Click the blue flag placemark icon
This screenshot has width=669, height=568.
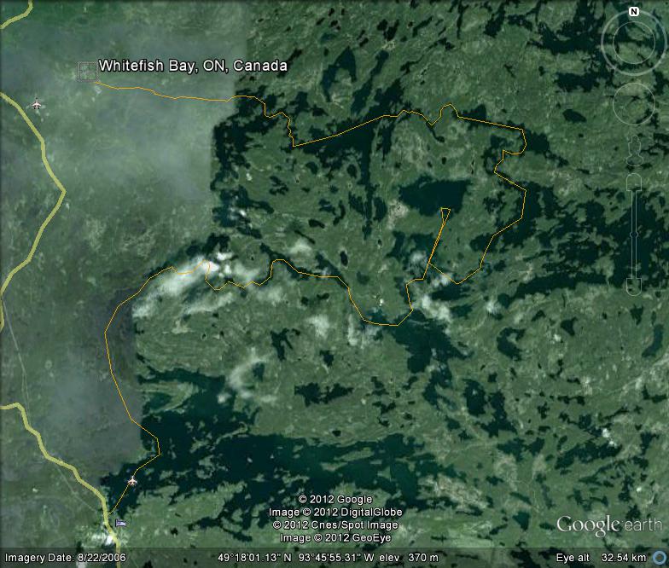coord(119,522)
